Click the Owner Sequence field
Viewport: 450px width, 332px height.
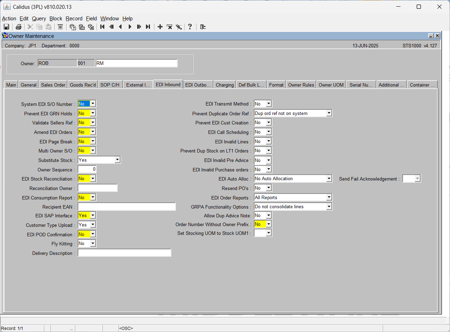click(x=87, y=169)
